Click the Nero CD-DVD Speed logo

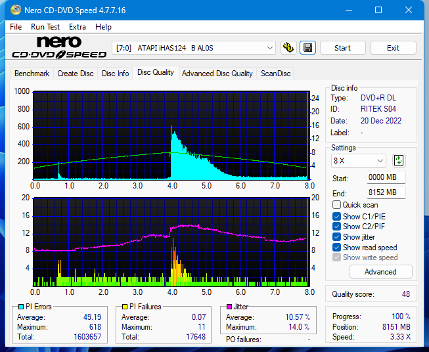click(59, 47)
